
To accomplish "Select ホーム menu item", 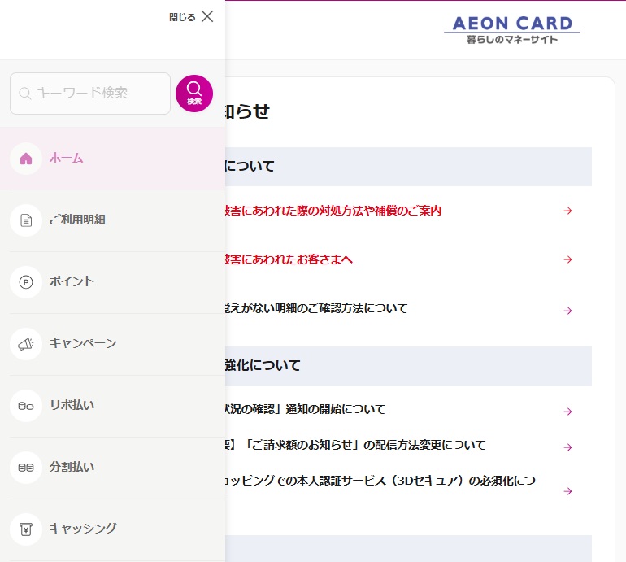I will click(x=67, y=159).
